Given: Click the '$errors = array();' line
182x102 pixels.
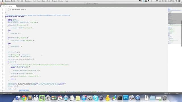Looking at the screenshot, I should 14,52.
